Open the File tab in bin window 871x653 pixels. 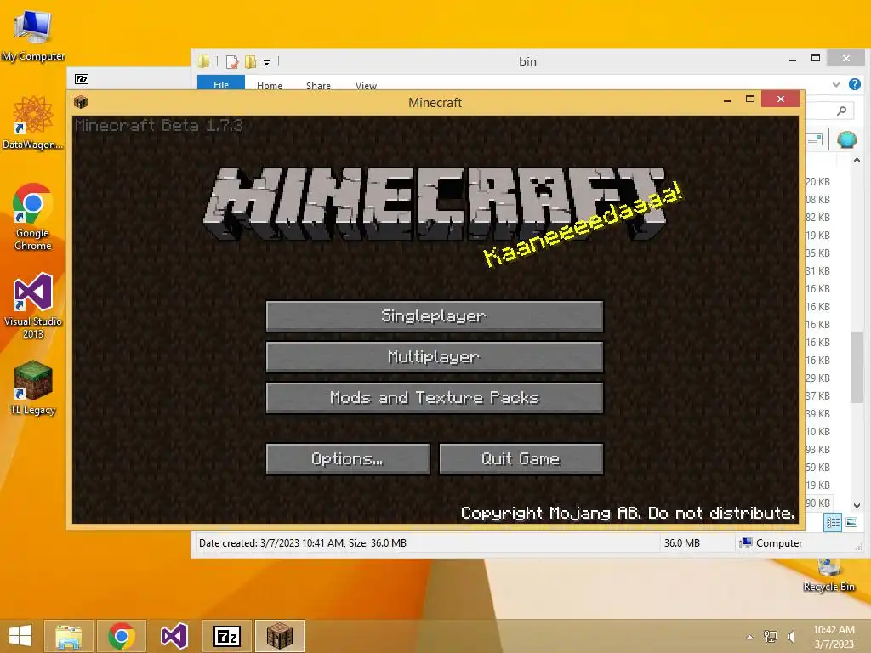221,84
